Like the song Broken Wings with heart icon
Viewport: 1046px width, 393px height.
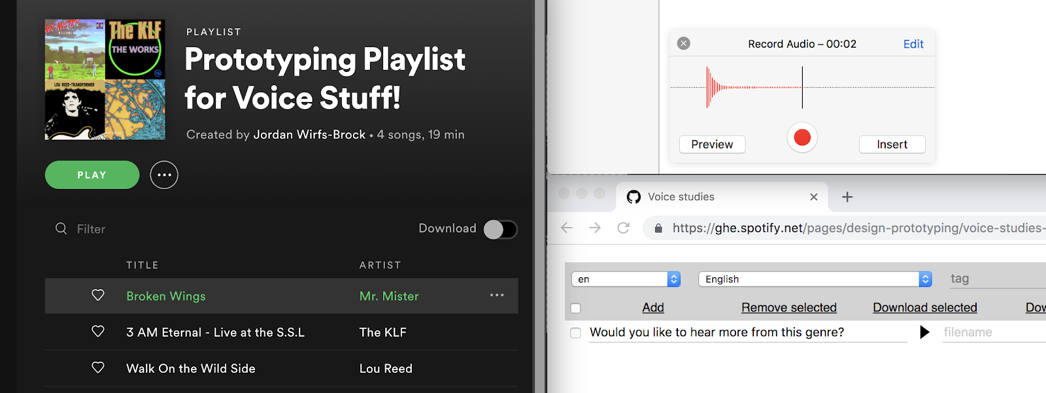(x=98, y=296)
